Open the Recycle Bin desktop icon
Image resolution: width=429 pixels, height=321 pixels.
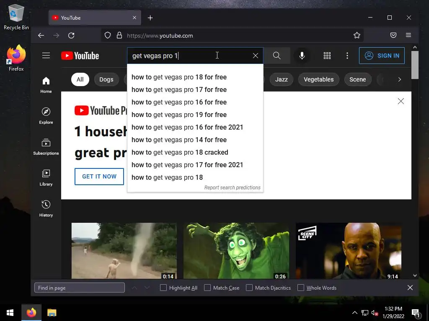(16, 18)
